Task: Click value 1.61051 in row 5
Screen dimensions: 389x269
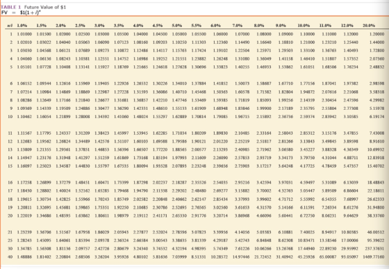Action: click(307, 67)
